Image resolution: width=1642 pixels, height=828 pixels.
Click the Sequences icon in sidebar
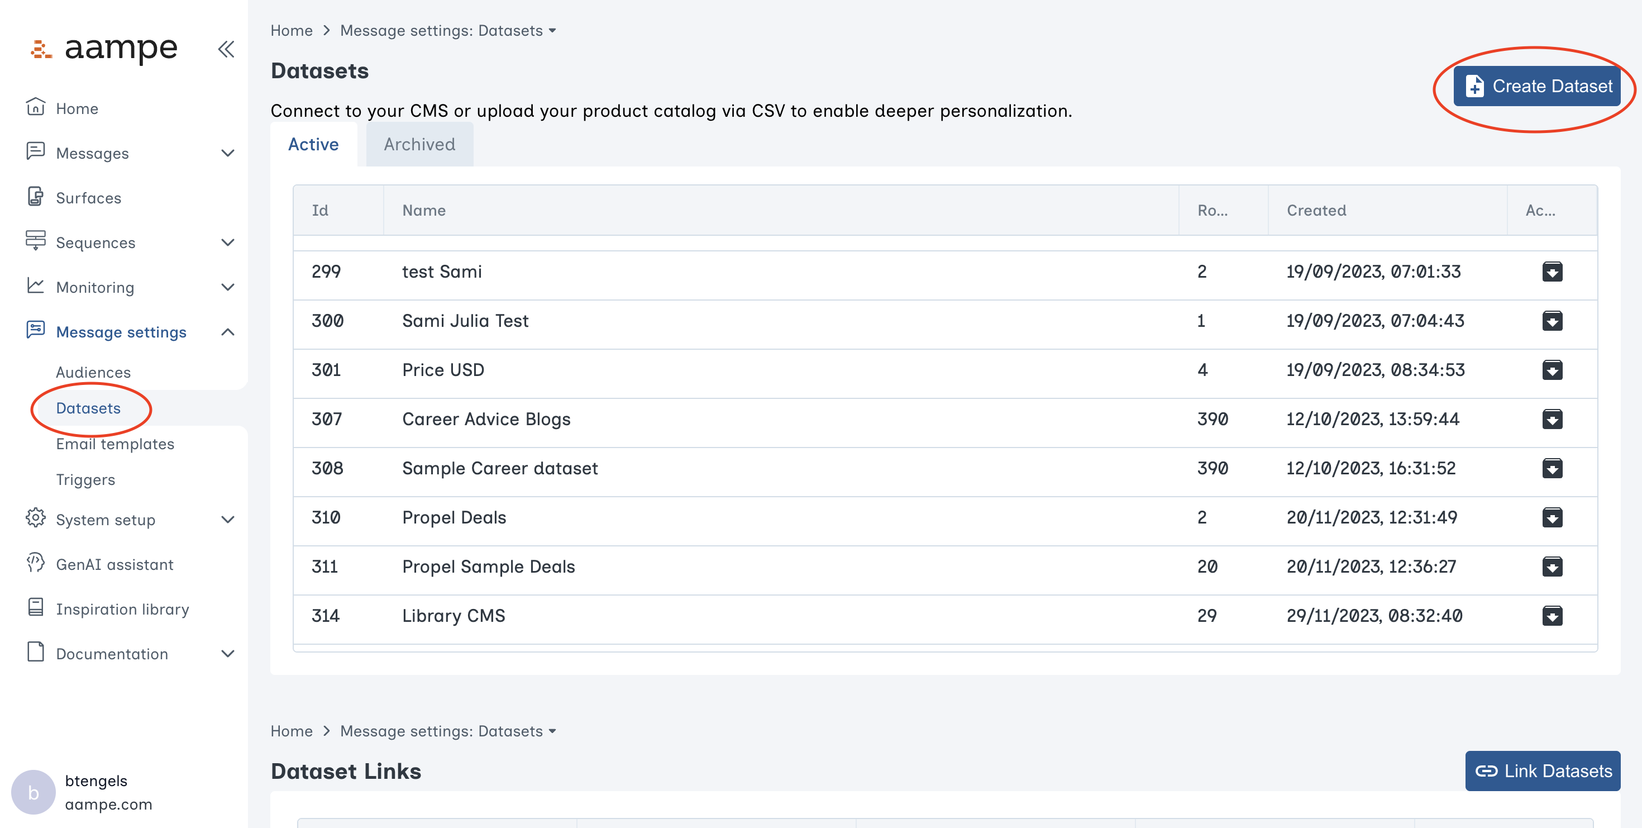point(36,241)
